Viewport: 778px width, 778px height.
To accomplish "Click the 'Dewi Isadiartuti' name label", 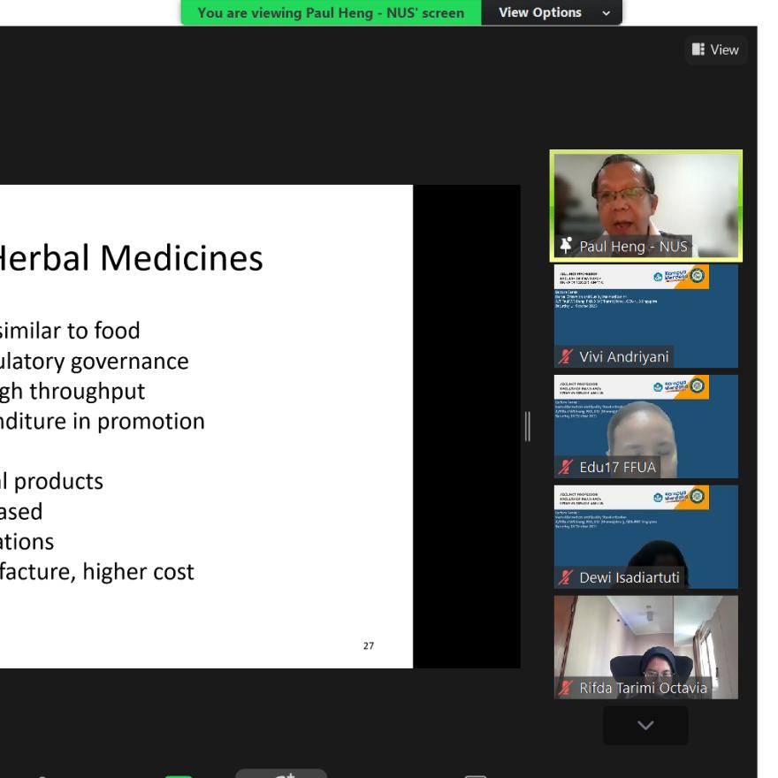I will coord(629,578).
